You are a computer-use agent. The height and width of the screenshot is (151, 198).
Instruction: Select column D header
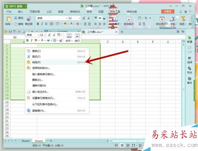123,42
